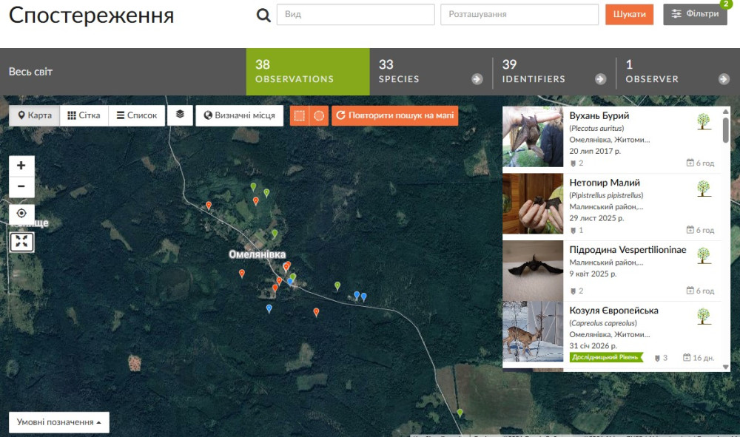
Task: Click the observation list scrollbar
Action: click(x=725, y=130)
